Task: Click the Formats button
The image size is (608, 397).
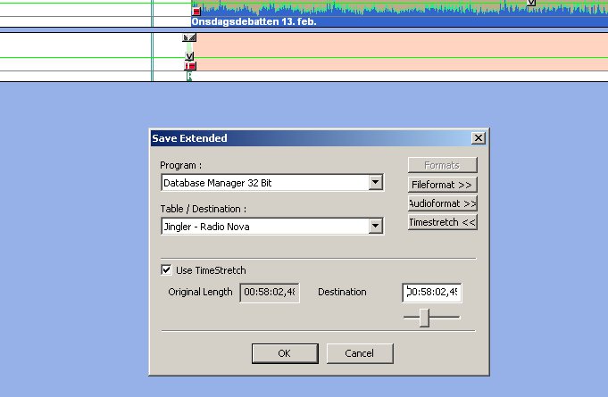Action: tap(443, 165)
